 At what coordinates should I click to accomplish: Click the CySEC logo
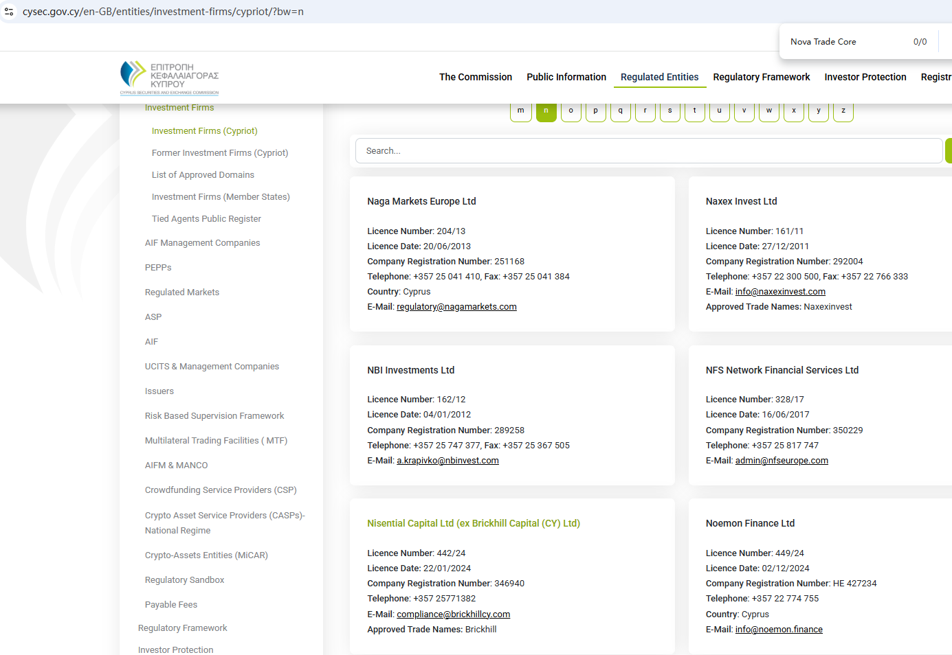point(169,78)
